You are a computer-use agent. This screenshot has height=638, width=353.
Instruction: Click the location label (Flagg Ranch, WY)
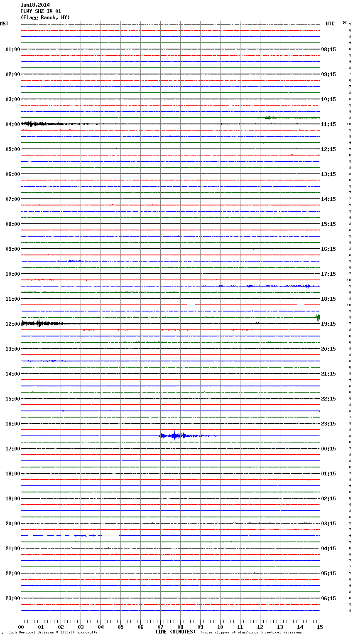[45, 17]
